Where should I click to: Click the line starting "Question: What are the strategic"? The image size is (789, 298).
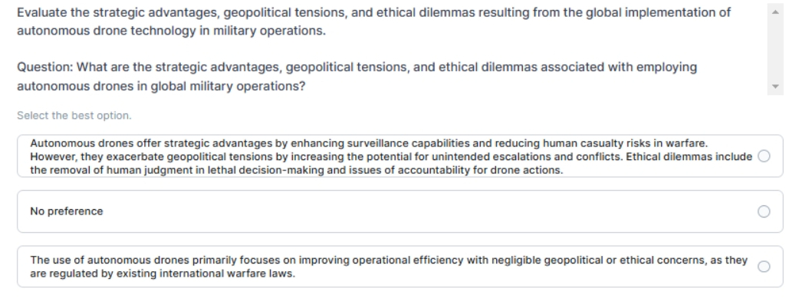[357, 67]
